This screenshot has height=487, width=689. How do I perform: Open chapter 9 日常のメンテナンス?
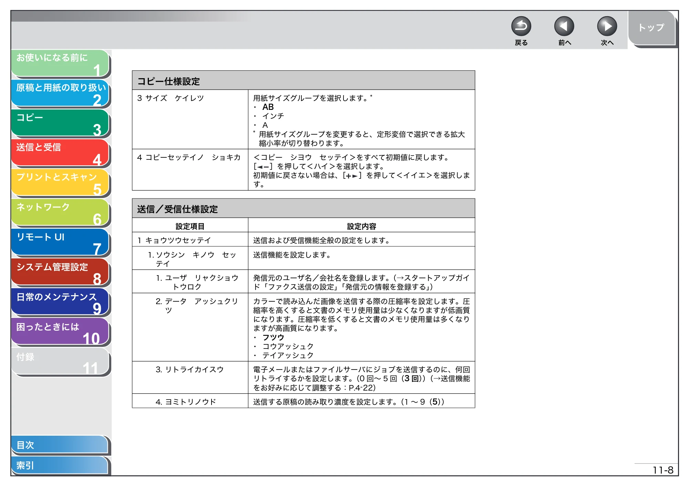pyautogui.click(x=60, y=302)
